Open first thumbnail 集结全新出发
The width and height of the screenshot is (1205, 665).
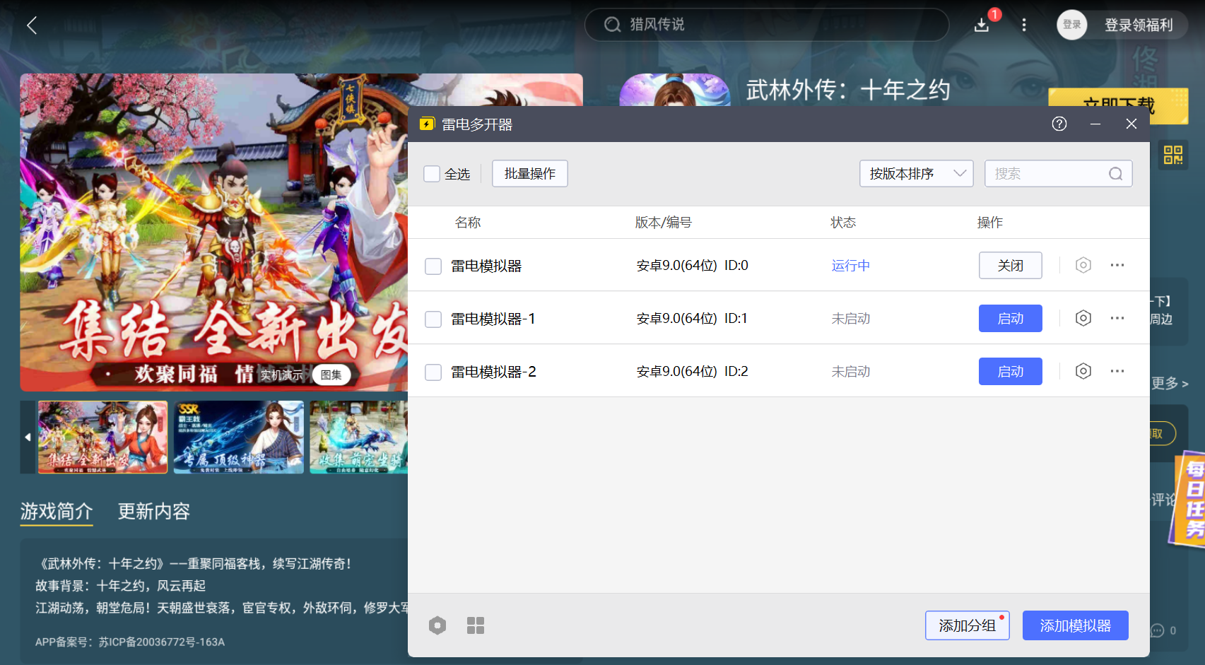click(x=102, y=437)
